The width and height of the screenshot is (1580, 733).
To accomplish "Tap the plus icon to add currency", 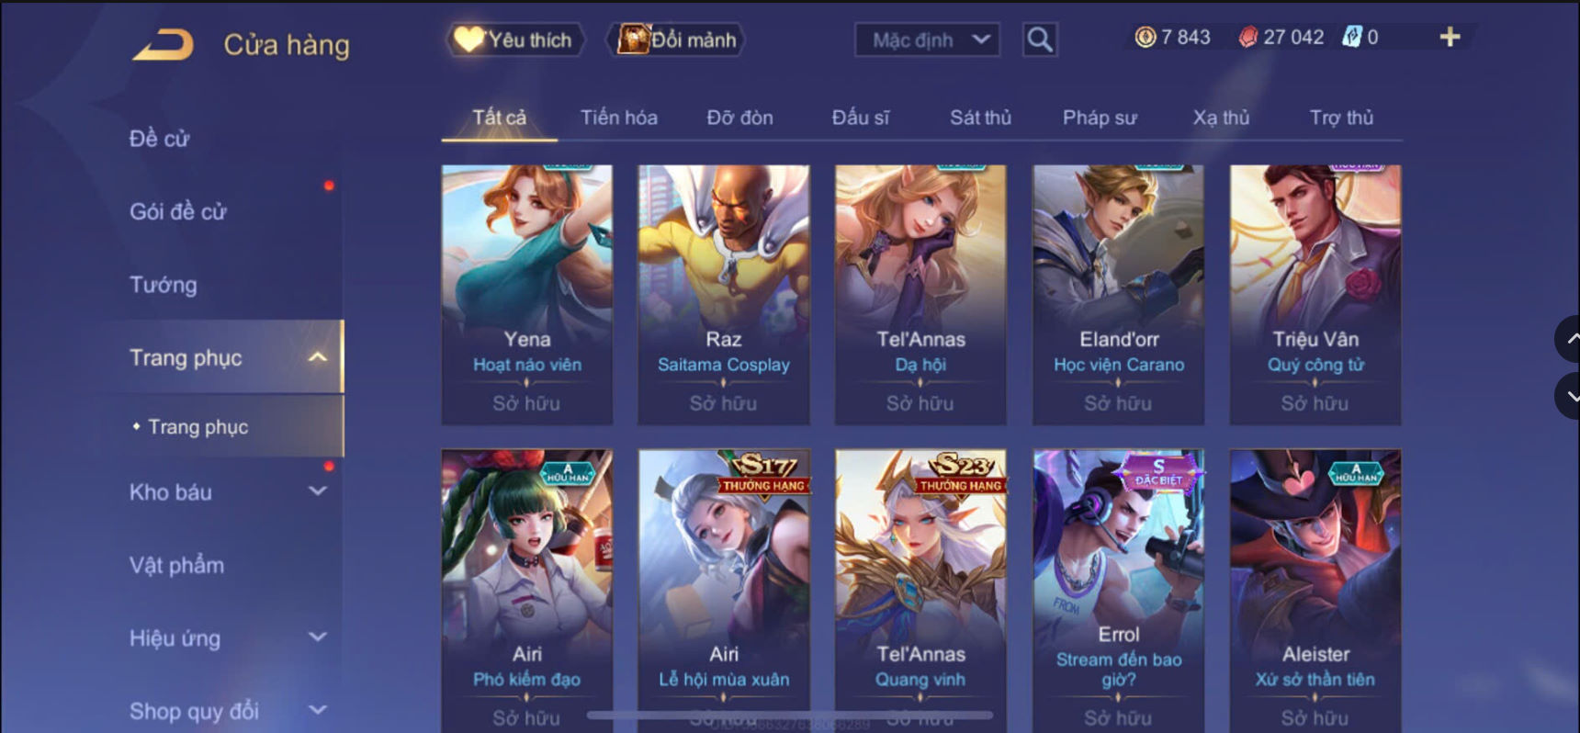I will (1450, 37).
